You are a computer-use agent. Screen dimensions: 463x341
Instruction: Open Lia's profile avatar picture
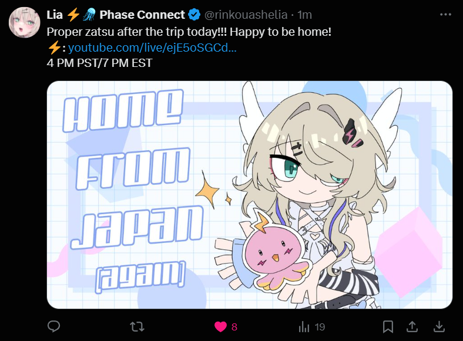point(25,22)
